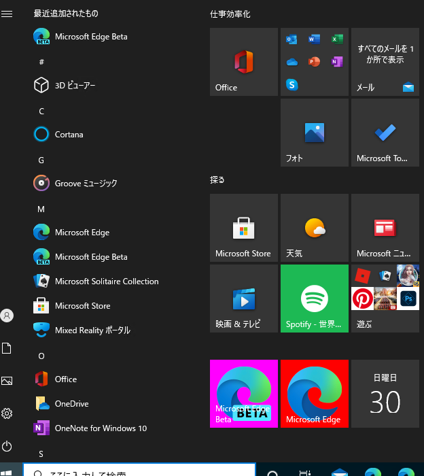424x476 pixels.
Task: Open Pictures from the left rail
Action: coord(7,381)
